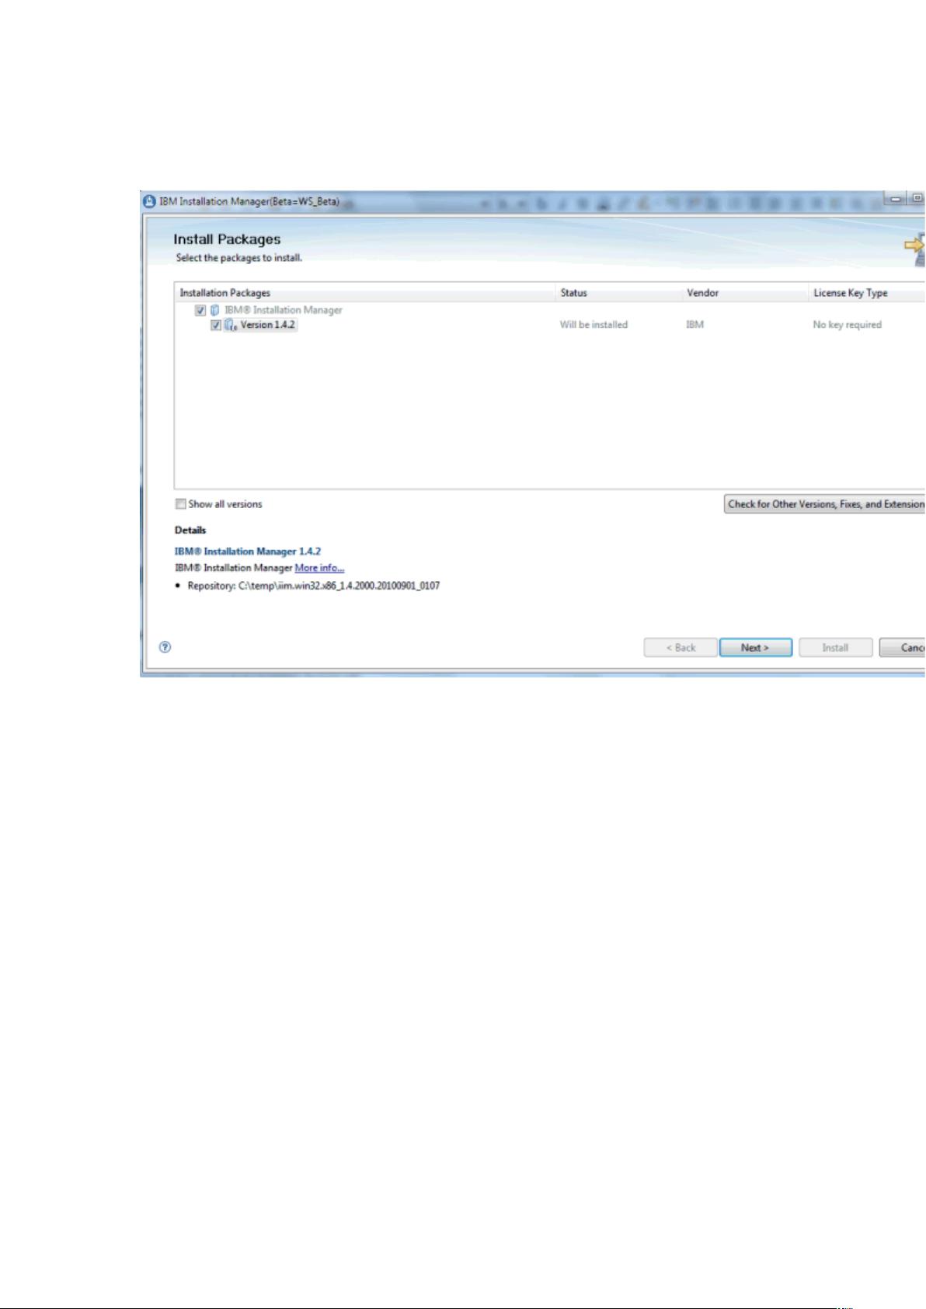Minimize the IBM Installation Manager window

(895, 200)
